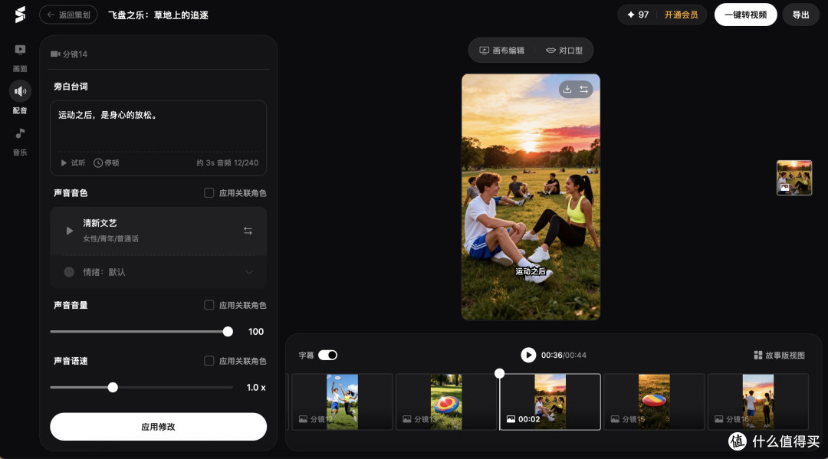Click the timeline playhead marker
This screenshot has width=828, height=459.
(x=499, y=373)
